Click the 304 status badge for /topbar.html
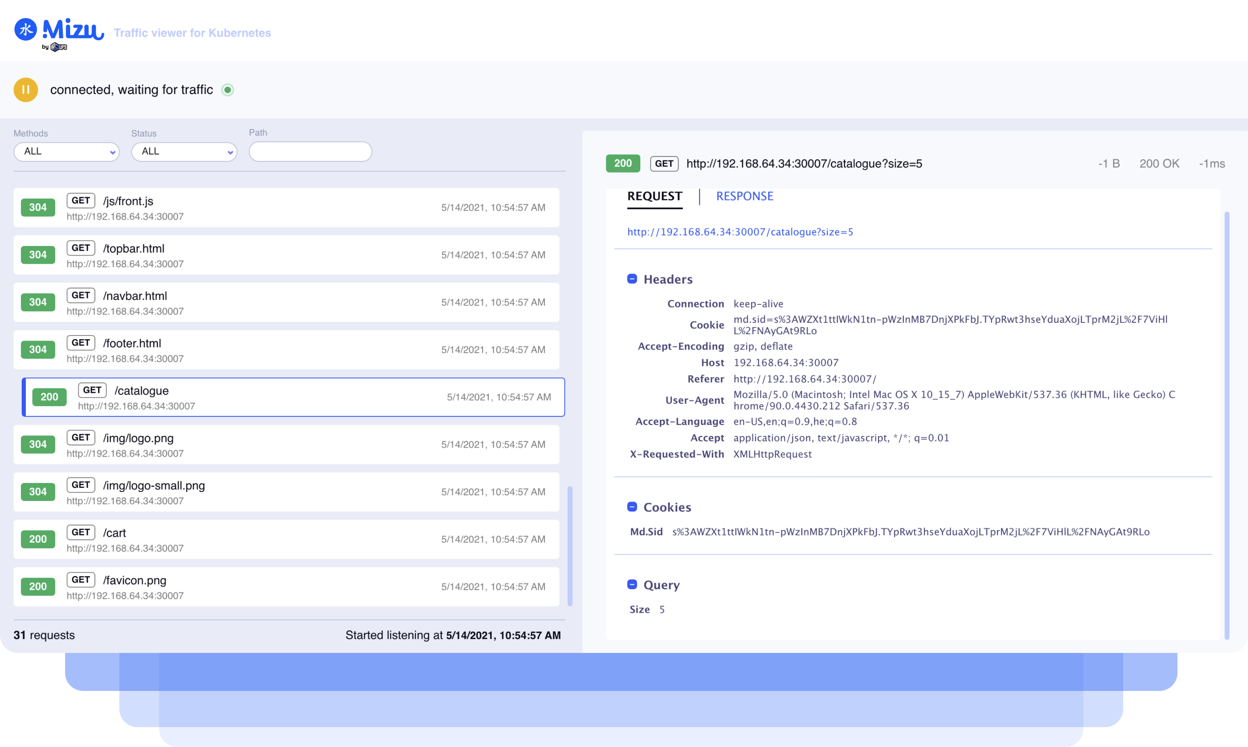 click(x=38, y=255)
